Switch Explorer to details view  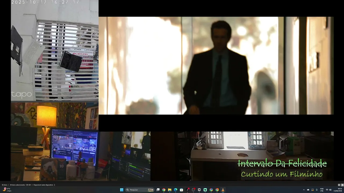339,185
